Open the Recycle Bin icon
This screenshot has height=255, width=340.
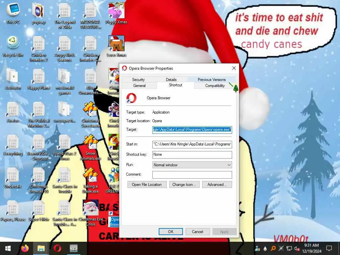(x=13, y=46)
